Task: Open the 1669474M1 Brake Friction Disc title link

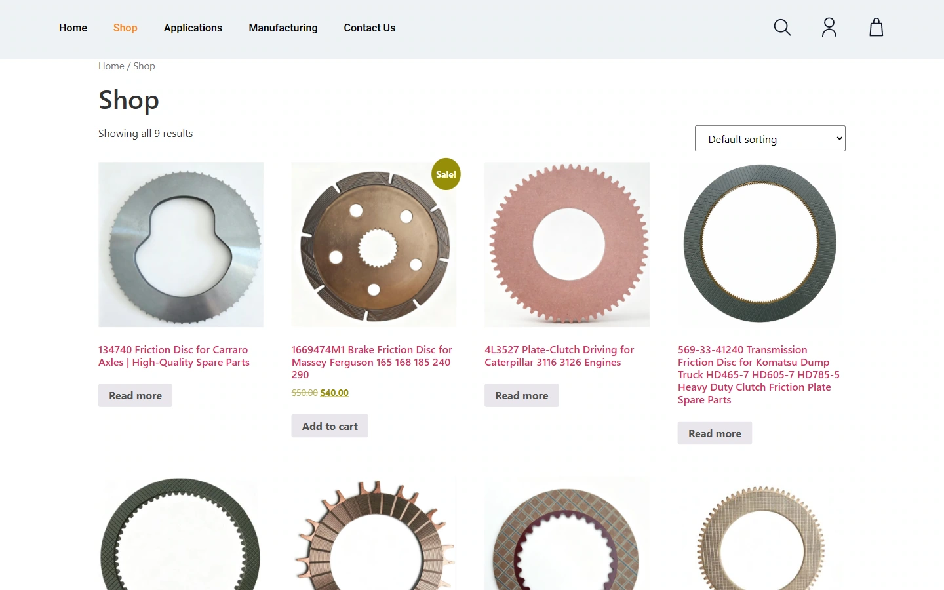Action: pos(372,362)
